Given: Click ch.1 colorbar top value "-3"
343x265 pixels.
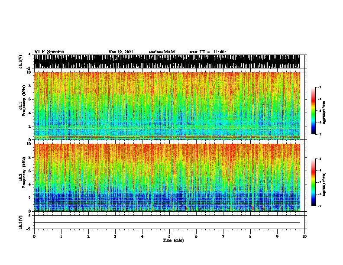Looking at the screenshot, I should [x=320, y=87].
